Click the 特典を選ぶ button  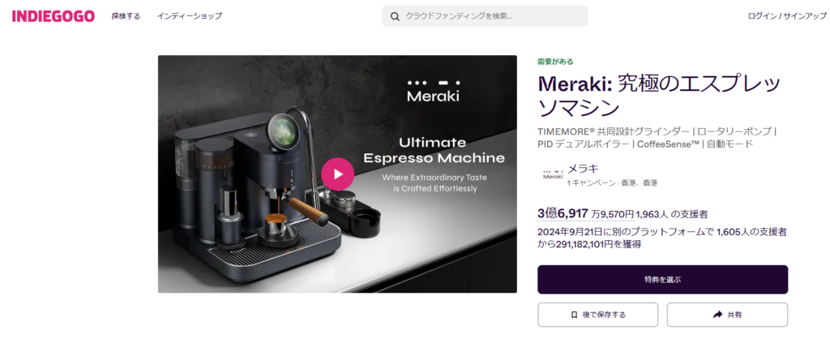(663, 280)
